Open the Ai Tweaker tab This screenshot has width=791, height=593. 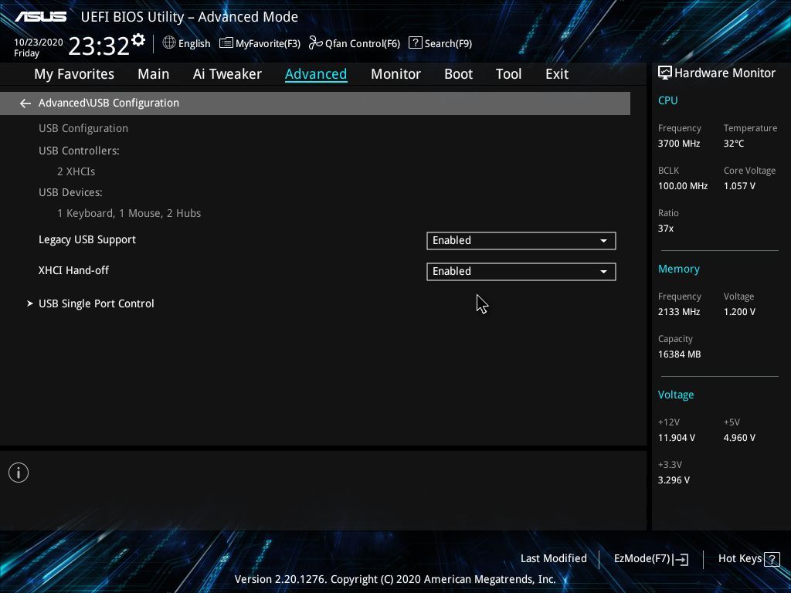point(227,74)
